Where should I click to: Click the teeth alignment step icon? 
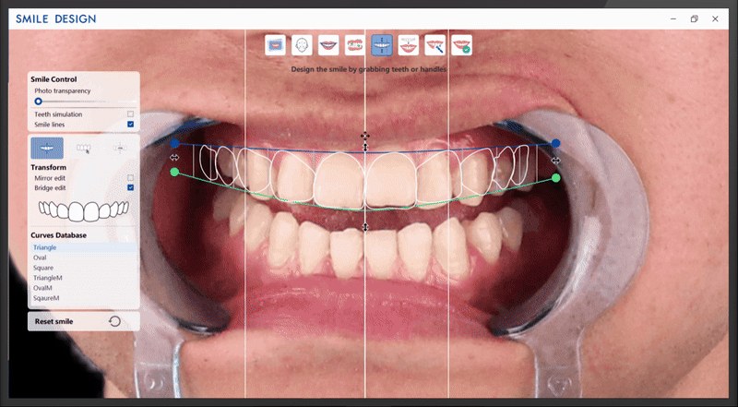tap(355, 45)
